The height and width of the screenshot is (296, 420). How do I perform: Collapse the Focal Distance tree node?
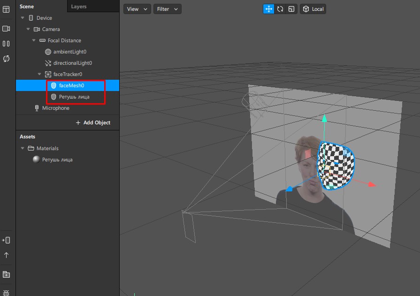(x=34, y=40)
